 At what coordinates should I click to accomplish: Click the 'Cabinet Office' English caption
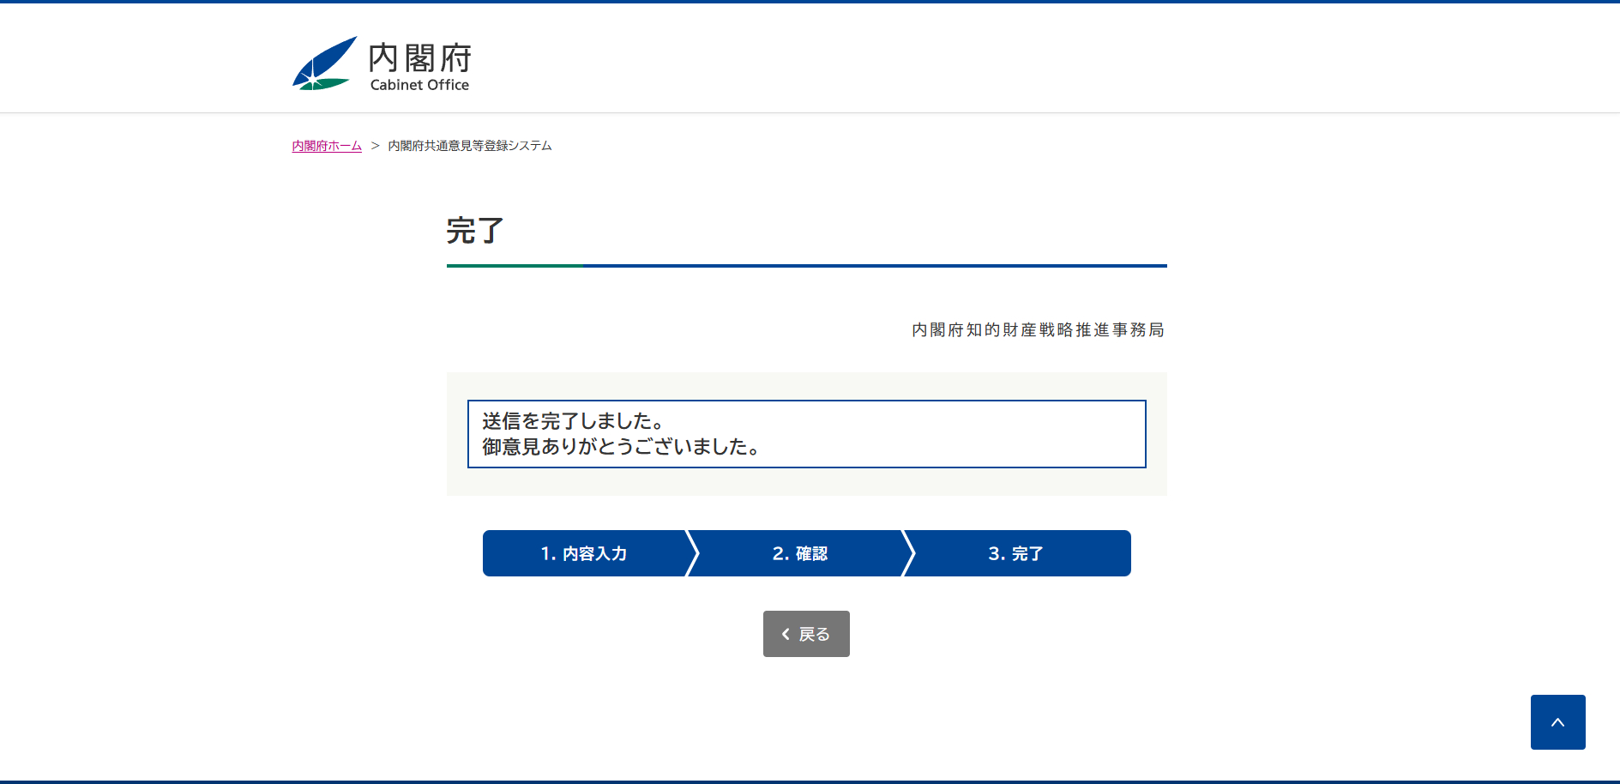(x=419, y=85)
